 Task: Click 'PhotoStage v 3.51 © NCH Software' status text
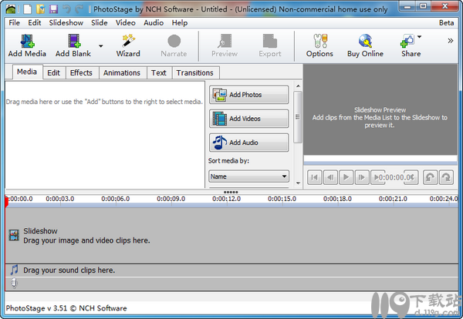tap(66, 308)
